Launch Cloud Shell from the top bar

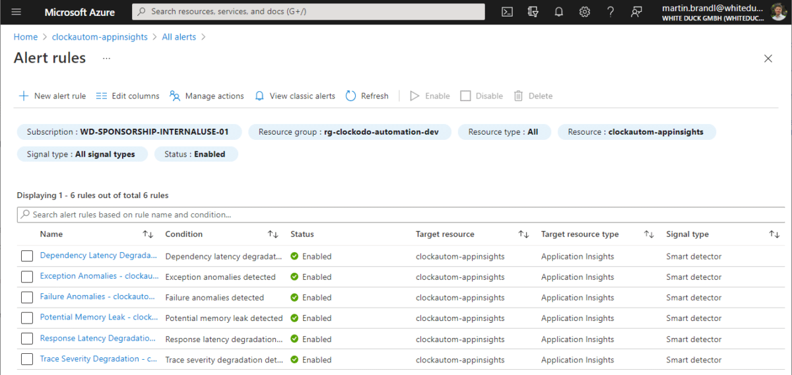click(x=507, y=12)
